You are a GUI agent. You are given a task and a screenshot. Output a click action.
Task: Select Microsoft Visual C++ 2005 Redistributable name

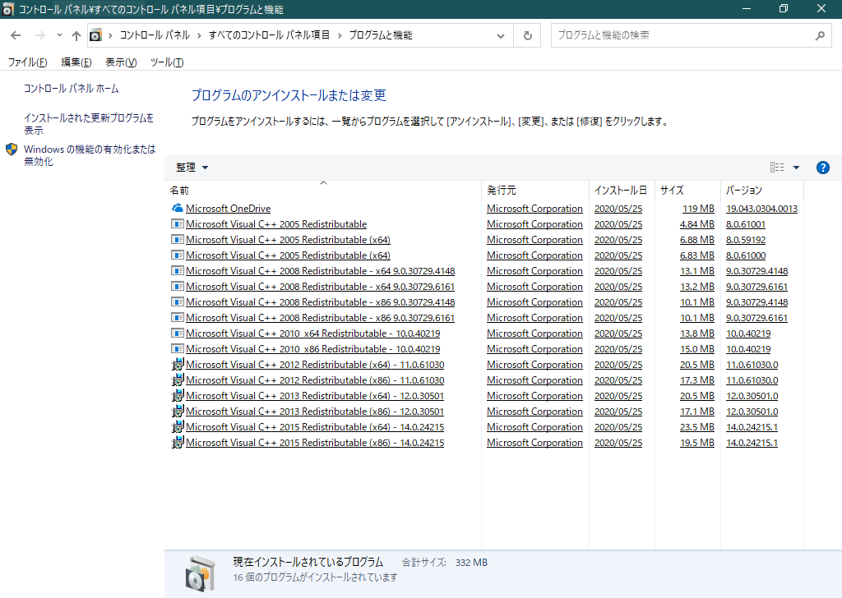pyautogui.click(x=276, y=224)
